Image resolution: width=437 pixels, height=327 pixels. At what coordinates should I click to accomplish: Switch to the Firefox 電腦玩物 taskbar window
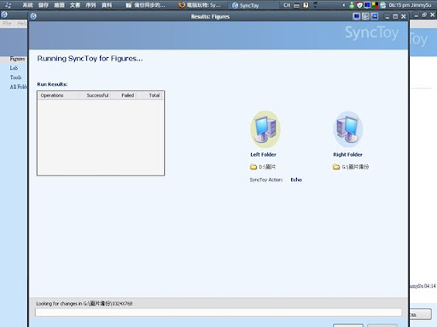pos(200,5)
